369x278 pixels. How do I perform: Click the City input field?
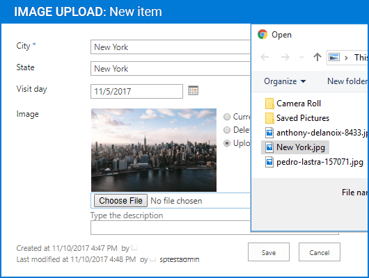[170, 47]
